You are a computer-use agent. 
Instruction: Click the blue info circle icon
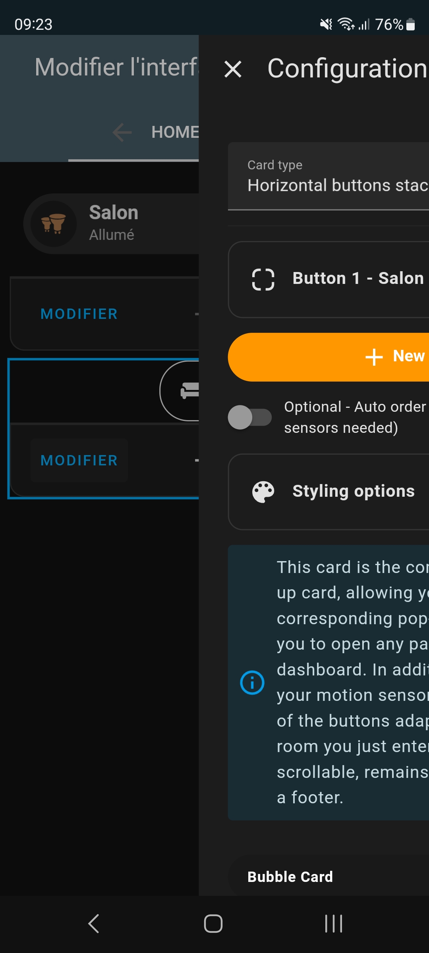[252, 683]
